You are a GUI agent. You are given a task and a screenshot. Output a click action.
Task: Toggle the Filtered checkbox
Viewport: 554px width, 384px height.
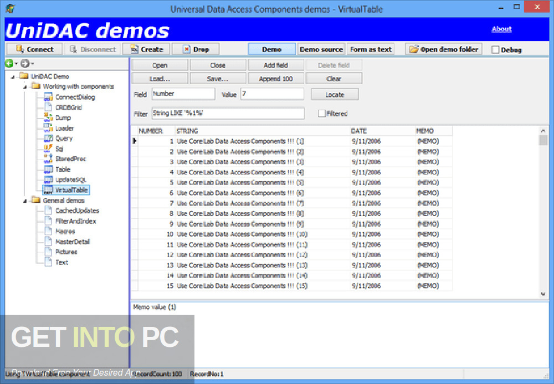coord(321,114)
